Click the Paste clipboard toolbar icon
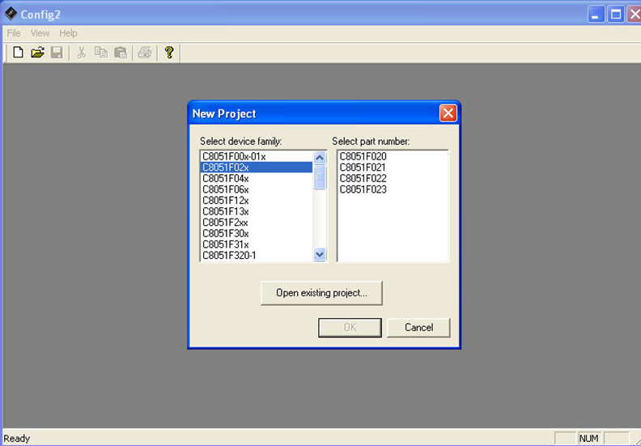Image resolution: width=641 pixels, height=446 pixels. 121,53
